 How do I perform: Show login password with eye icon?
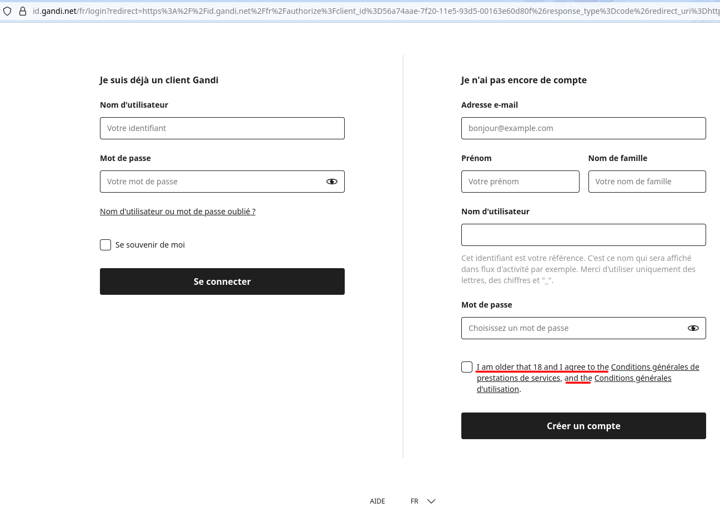(332, 182)
